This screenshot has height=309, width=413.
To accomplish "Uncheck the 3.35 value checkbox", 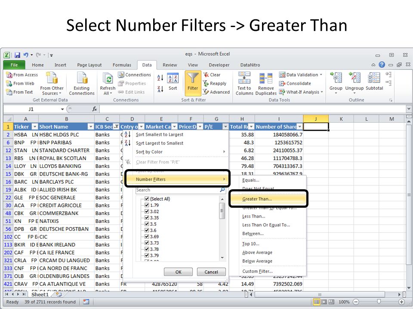I will point(147,218).
